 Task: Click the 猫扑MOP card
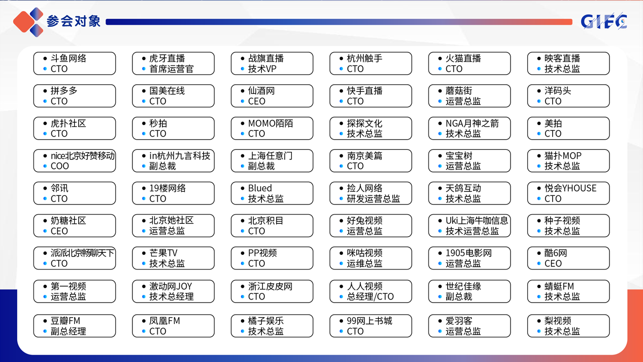(x=568, y=161)
